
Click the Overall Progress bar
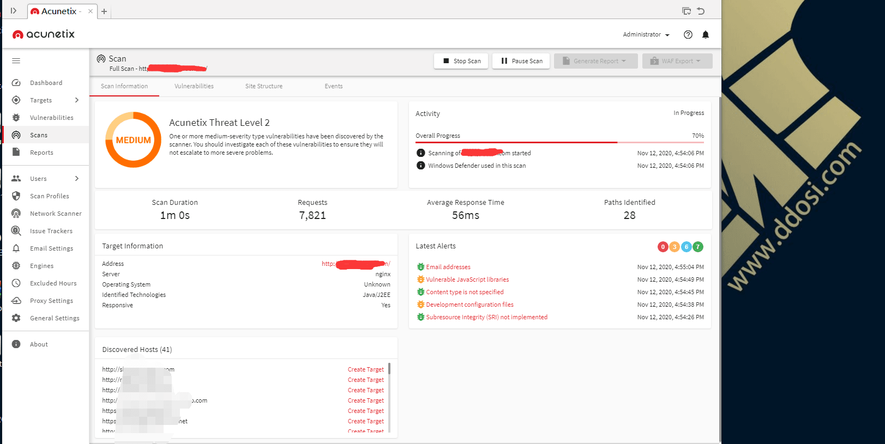coord(560,142)
